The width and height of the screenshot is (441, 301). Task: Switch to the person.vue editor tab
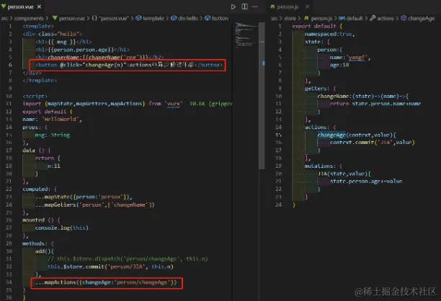[x=20, y=6]
